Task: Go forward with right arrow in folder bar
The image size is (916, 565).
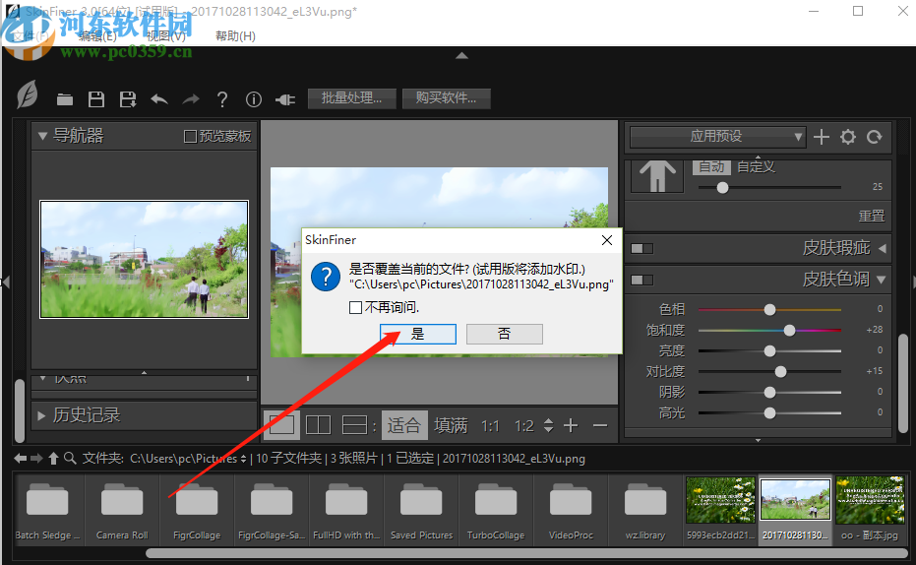Action: [36, 458]
